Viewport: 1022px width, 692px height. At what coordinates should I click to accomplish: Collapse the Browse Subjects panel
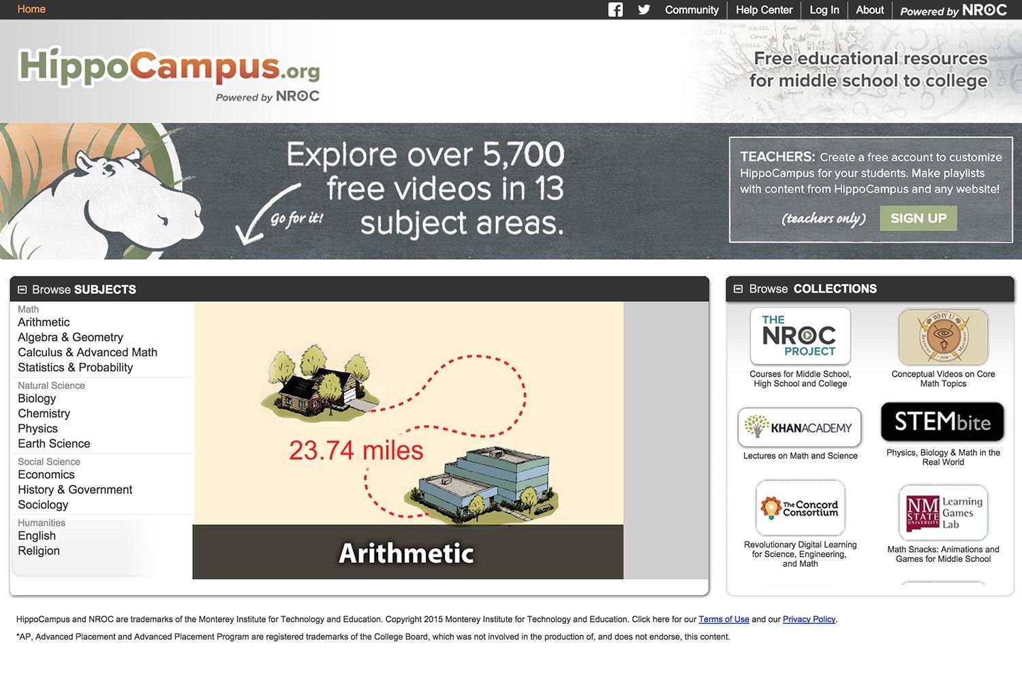point(22,289)
